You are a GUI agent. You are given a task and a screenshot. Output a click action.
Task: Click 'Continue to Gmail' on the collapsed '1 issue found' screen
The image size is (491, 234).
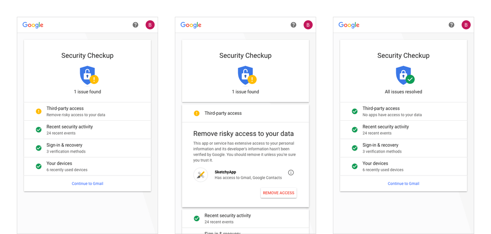coord(87,183)
